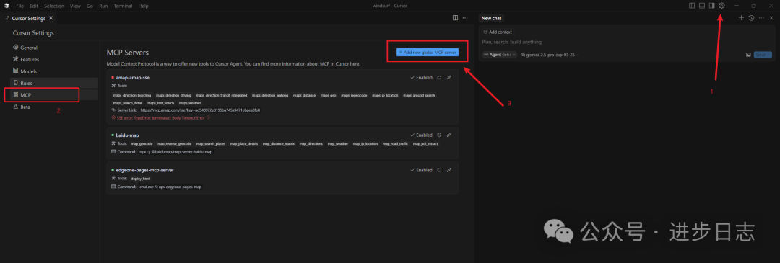Open chat panel more options ellipsis
The height and width of the screenshot is (263, 780).
[x=761, y=18]
